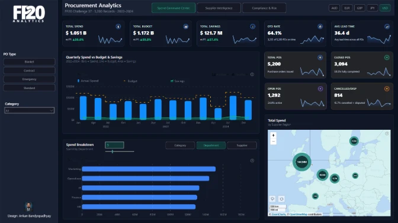
Task: Select AUD currency
Action: pos(334,8)
